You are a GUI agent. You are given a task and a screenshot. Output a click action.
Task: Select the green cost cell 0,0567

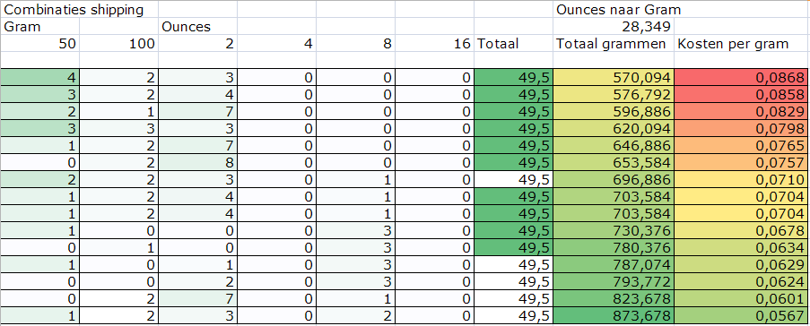741,315
